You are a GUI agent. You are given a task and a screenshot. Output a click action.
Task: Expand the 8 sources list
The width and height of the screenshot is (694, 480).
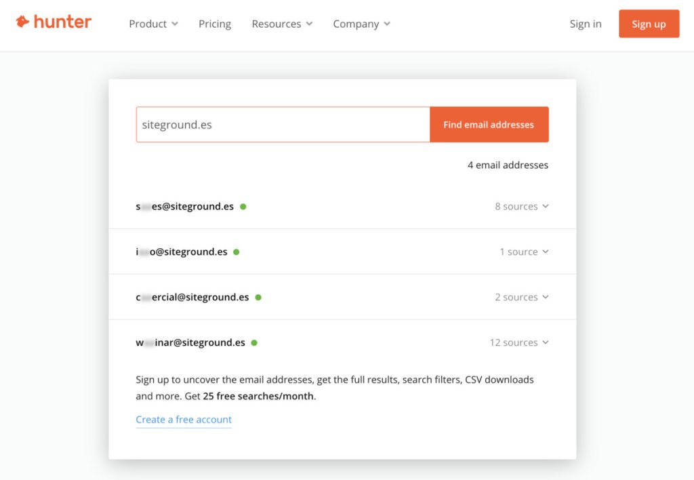[x=522, y=206]
